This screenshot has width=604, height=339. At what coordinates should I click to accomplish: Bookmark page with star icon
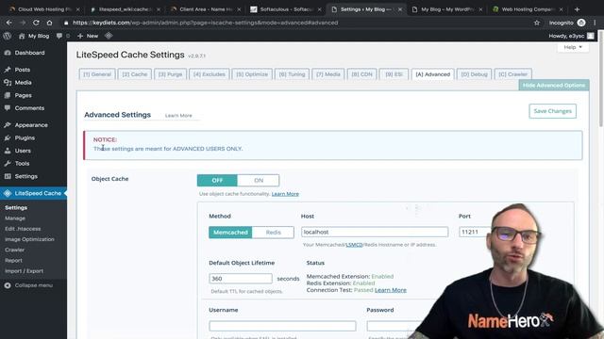pyautogui.click(x=537, y=23)
